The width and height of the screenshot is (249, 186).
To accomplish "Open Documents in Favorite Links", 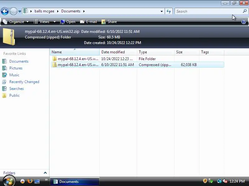I will tap(19, 61).
